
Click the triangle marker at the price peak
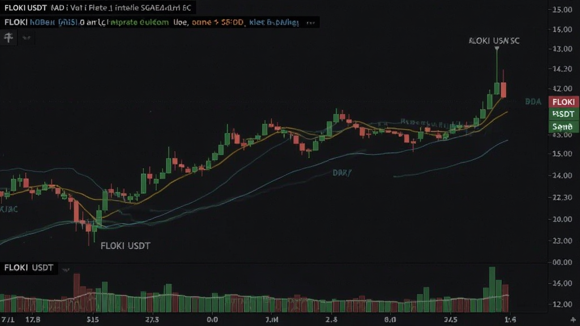[x=497, y=49]
